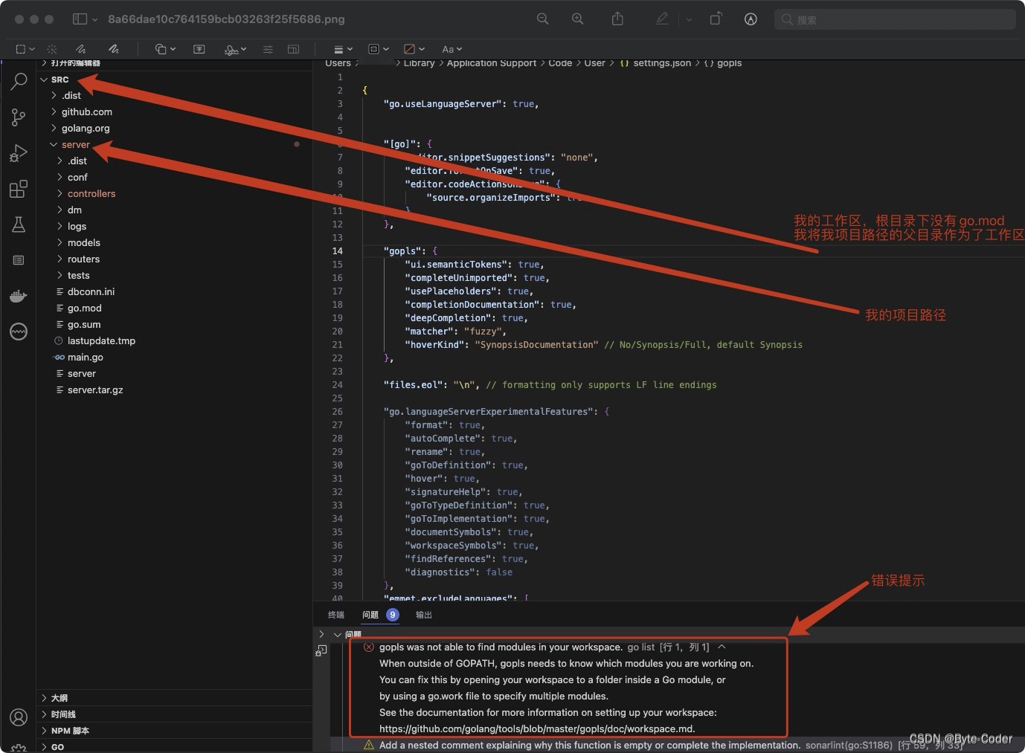Open the go.mod file
This screenshot has height=753, width=1025.
pyautogui.click(x=84, y=308)
